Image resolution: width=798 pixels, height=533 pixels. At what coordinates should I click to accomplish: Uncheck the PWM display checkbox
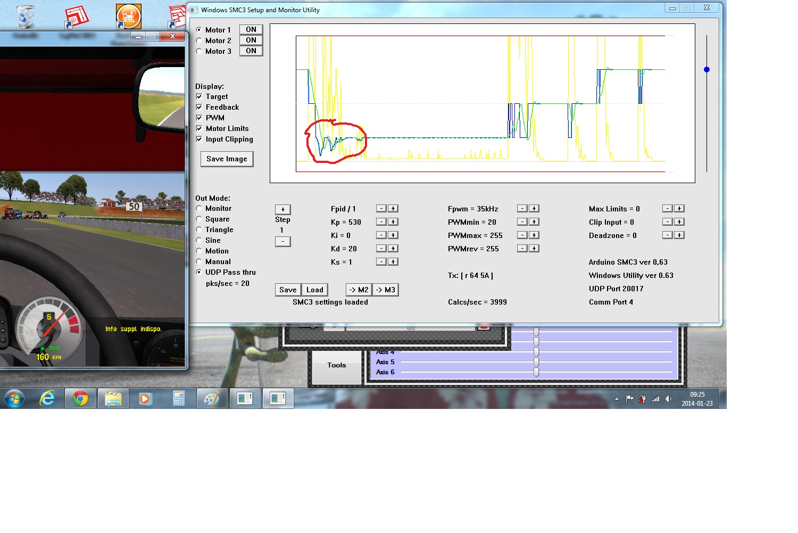pos(199,118)
